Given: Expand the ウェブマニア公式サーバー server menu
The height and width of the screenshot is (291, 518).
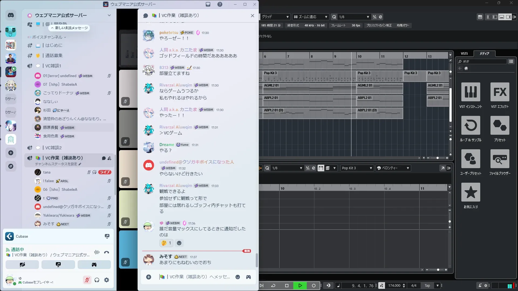Looking at the screenshot, I should 109,15.
